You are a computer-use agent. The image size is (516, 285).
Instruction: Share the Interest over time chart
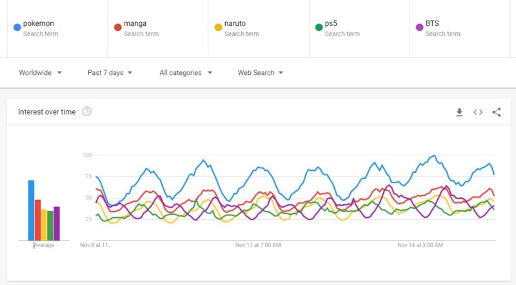pos(497,112)
